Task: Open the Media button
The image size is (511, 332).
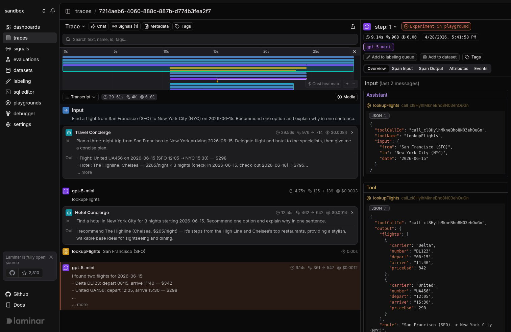Action: [346, 97]
